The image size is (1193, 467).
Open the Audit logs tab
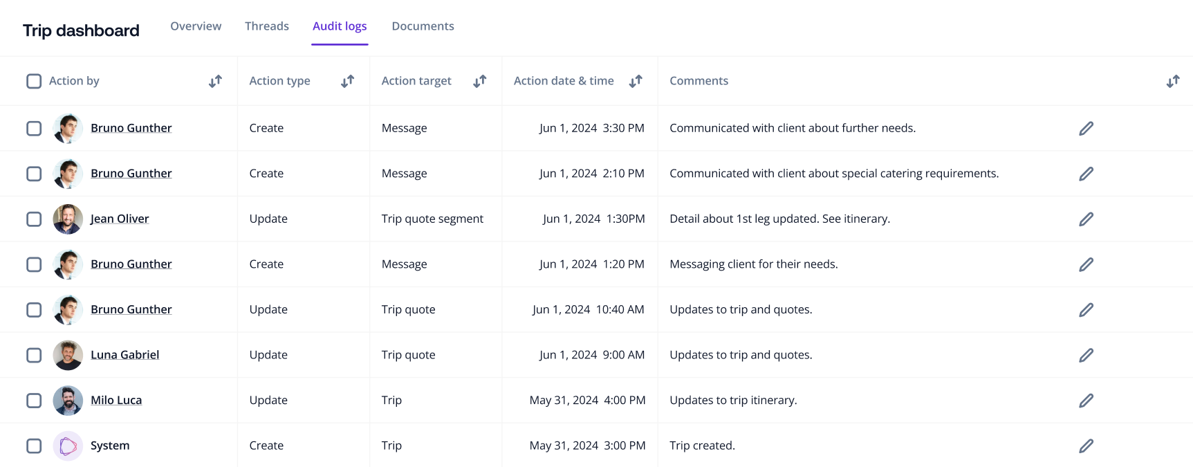point(340,26)
